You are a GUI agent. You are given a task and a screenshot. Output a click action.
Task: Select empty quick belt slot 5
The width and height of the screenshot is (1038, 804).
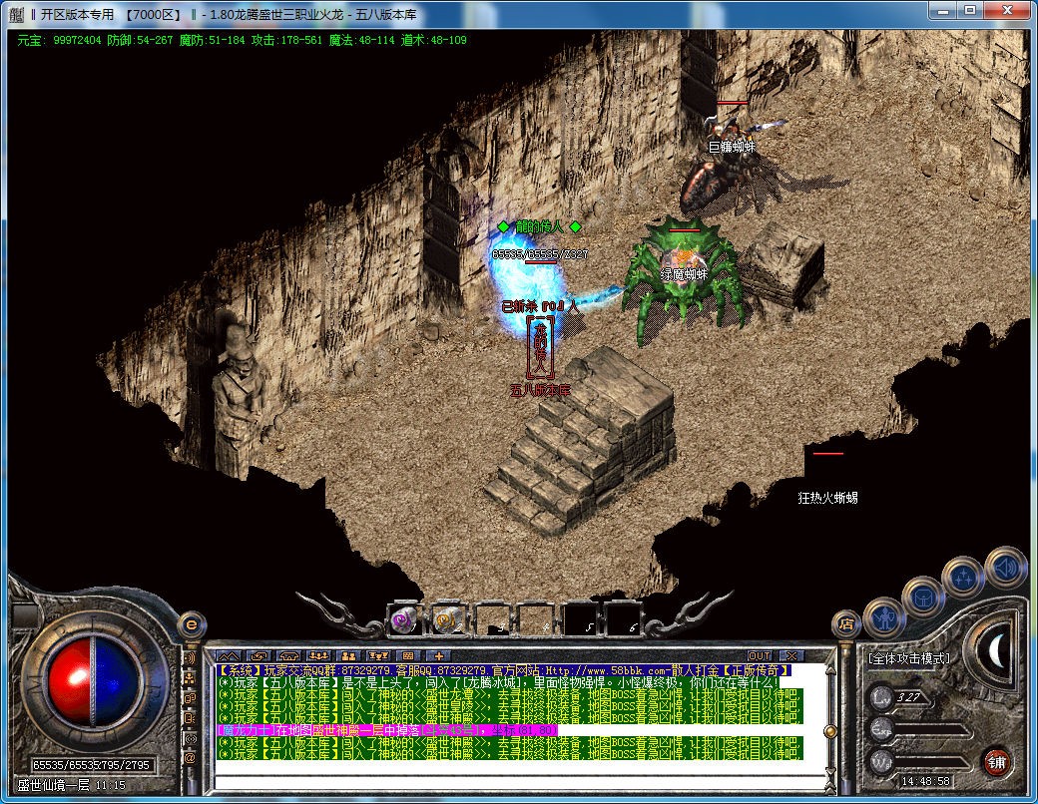pos(579,620)
